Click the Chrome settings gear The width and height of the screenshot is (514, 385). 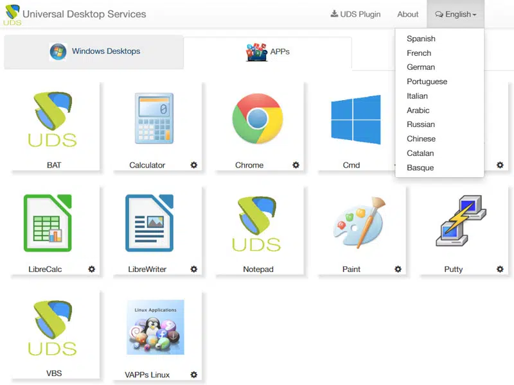(296, 165)
